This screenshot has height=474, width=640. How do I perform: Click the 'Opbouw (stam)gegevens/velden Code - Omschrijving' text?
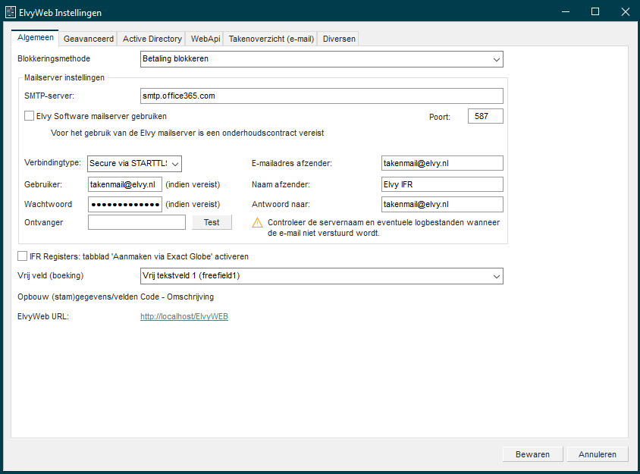(115, 297)
